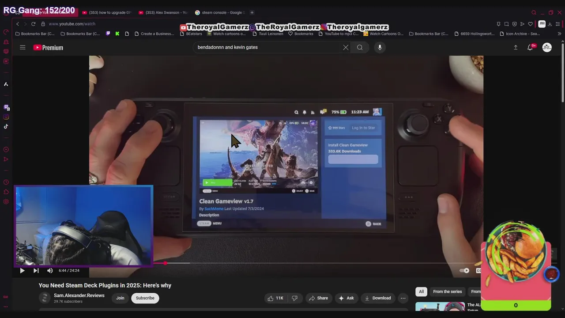Open the YouTube to mp3 bookmark

click(338, 34)
